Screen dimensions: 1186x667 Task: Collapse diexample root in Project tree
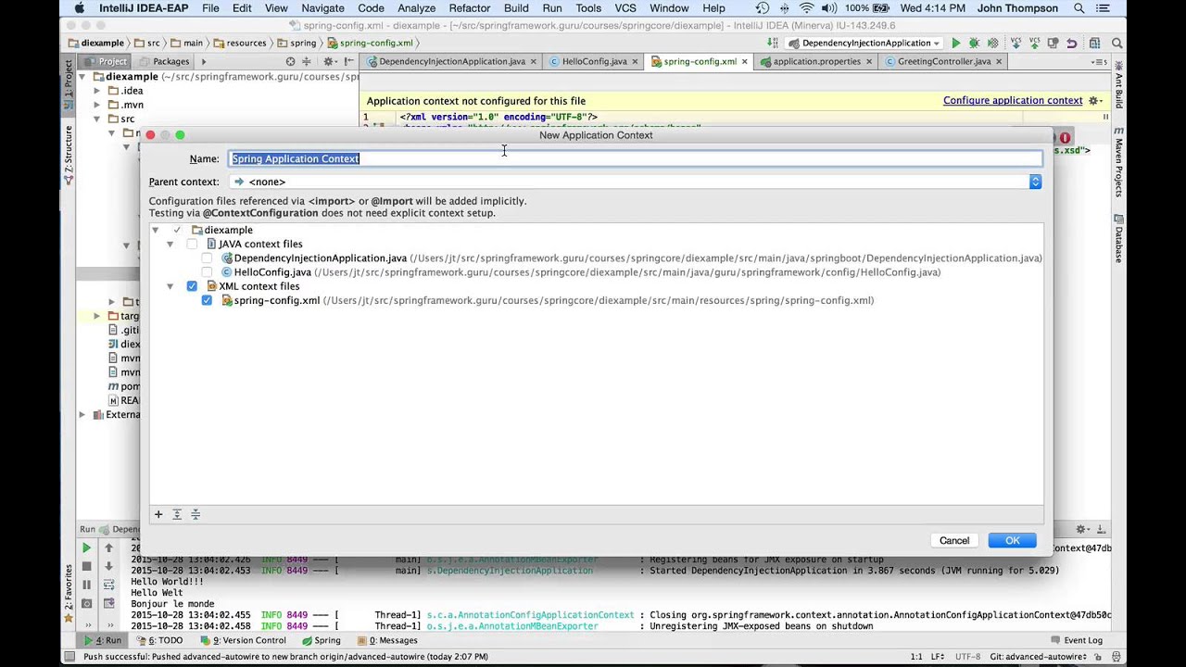(82, 77)
